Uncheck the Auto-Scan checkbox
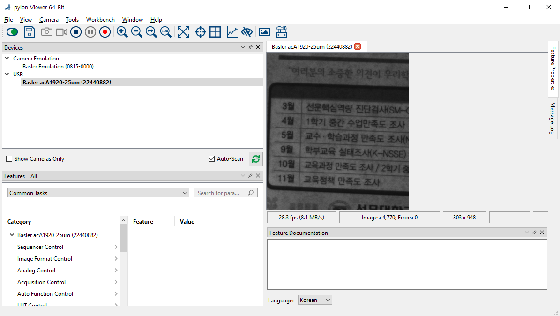The image size is (560, 316). point(211,159)
